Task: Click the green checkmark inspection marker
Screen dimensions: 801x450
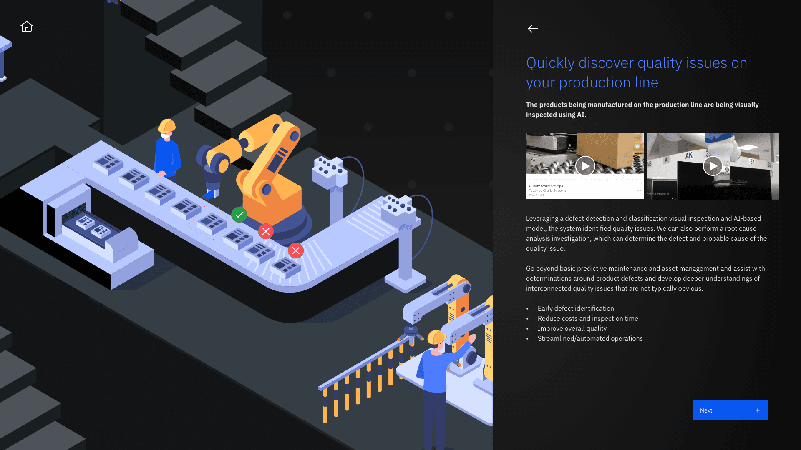Action: click(x=239, y=215)
